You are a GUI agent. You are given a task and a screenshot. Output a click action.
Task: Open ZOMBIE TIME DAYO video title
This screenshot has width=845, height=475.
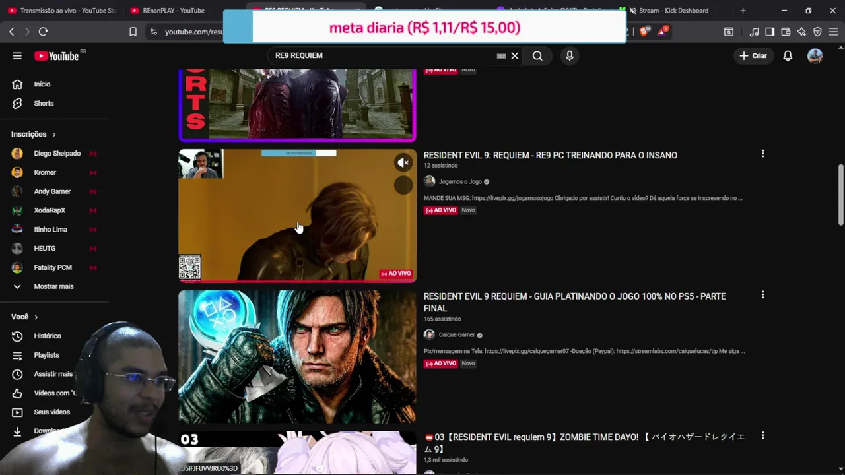(x=584, y=443)
